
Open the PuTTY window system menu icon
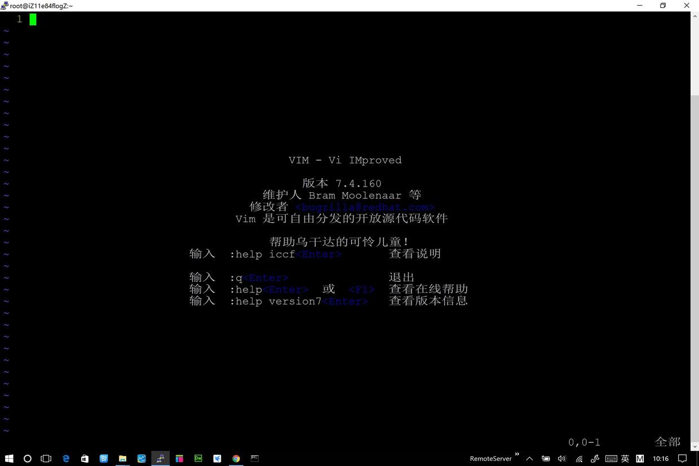[5, 6]
